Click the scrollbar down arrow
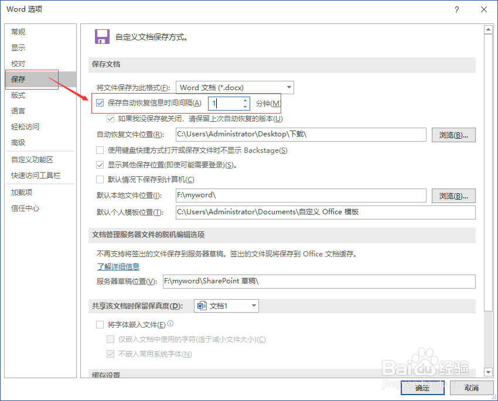The width and height of the screenshot is (498, 401). (488, 372)
